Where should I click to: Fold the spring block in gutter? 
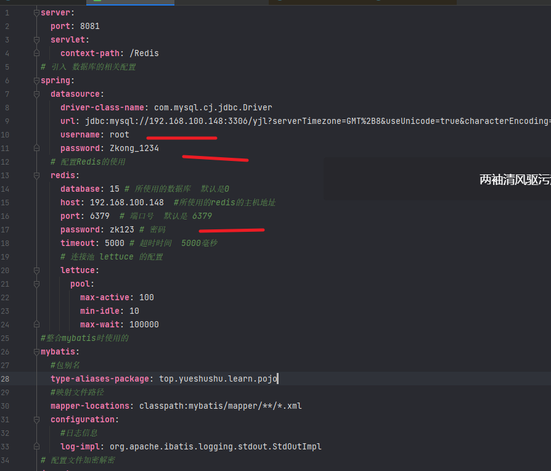[36, 81]
